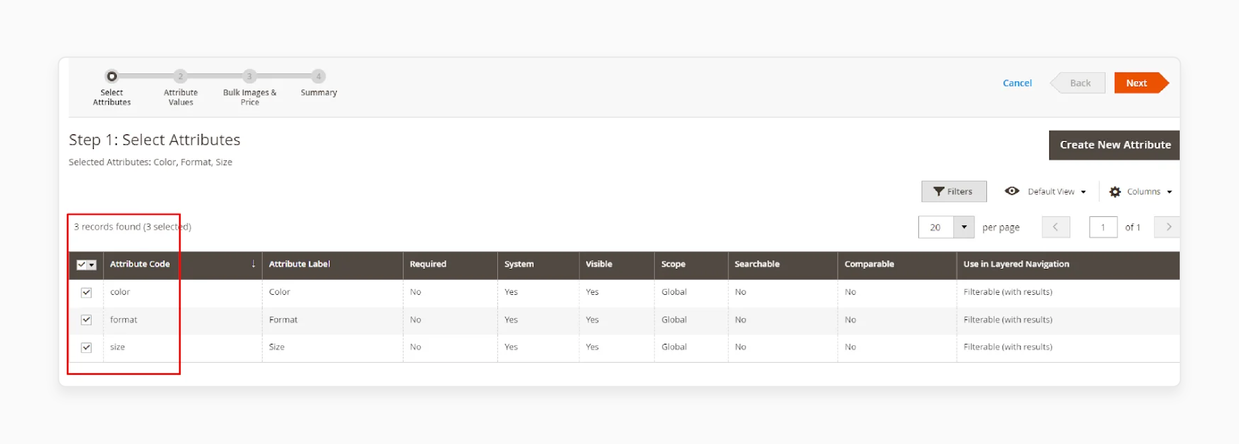Click step 4 Summary circle
Image resolution: width=1239 pixels, height=444 pixels.
[318, 76]
